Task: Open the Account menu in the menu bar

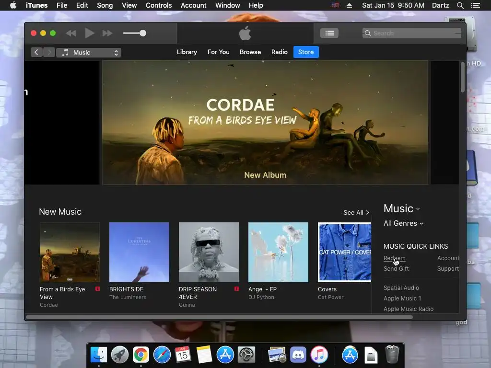Action: pos(193,5)
